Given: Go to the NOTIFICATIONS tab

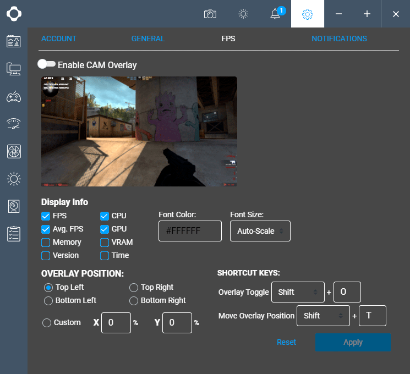Looking at the screenshot, I should pyautogui.click(x=339, y=39).
